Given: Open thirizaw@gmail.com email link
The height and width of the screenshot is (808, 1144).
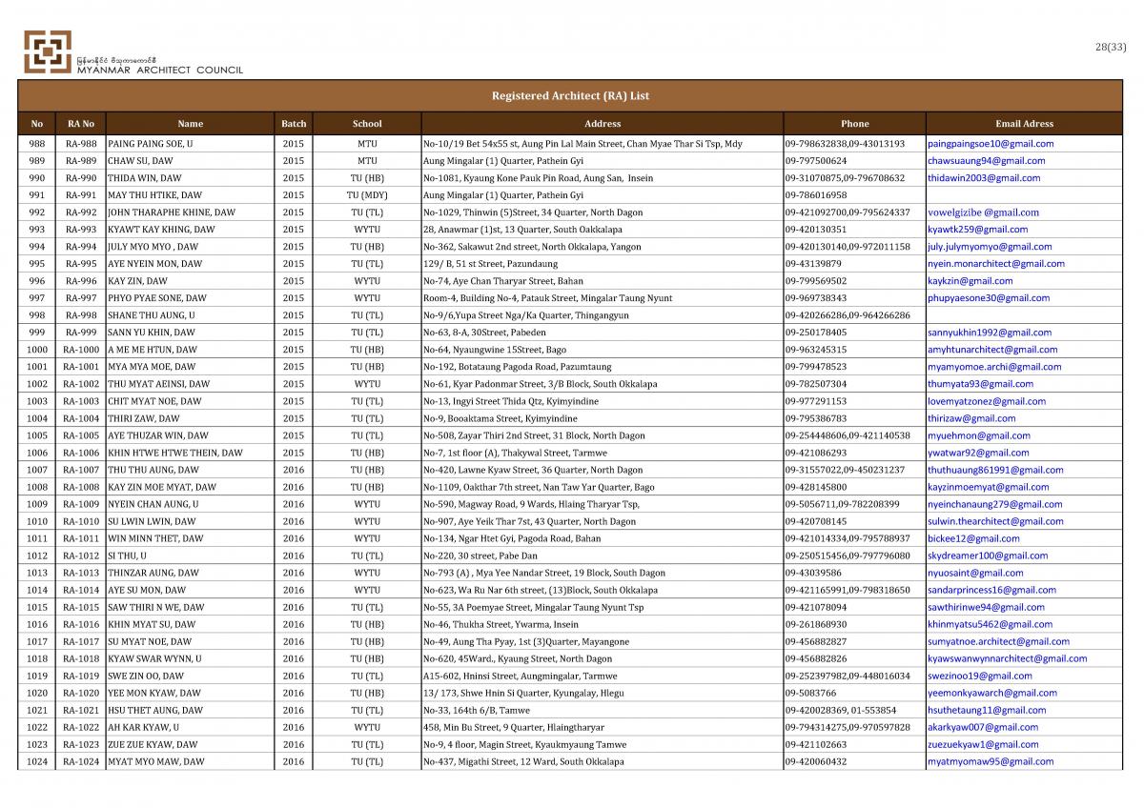Looking at the screenshot, I should click(x=971, y=418).
